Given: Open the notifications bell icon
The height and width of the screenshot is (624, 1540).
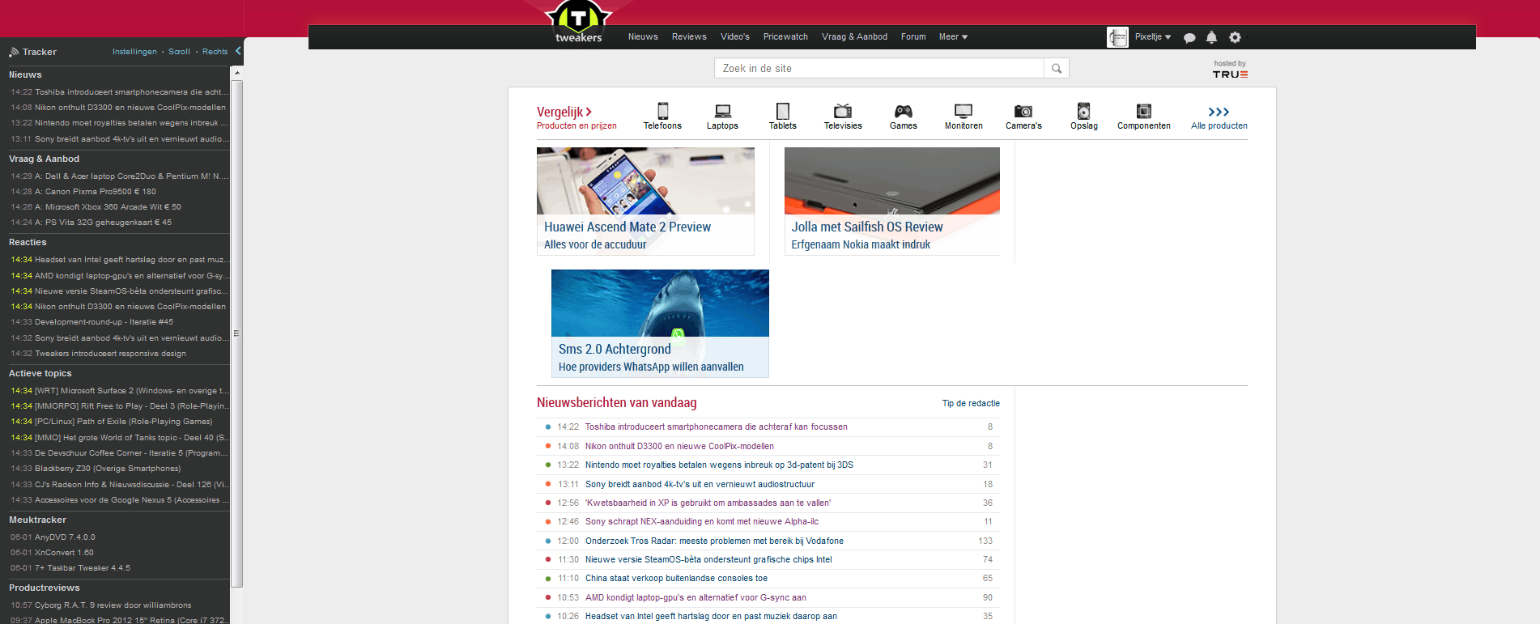Looking at the screenshot, I should (1211, 37).
